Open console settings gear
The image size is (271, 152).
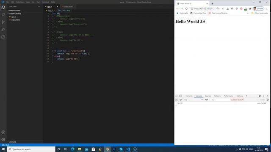point(268,100)
